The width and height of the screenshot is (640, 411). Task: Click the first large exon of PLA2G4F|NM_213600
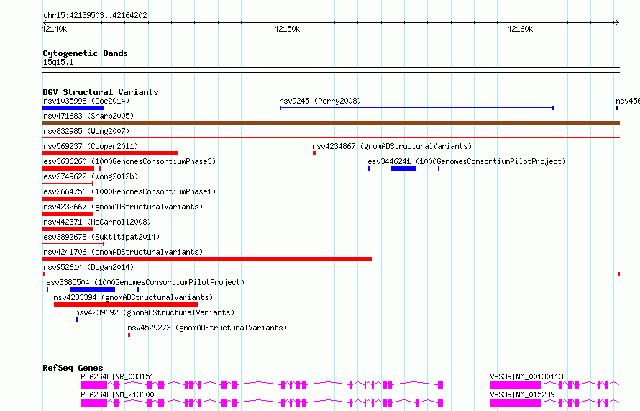[x=94, y=403]
